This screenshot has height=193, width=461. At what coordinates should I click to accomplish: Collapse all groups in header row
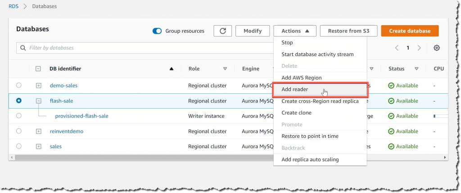pos(38,69)
